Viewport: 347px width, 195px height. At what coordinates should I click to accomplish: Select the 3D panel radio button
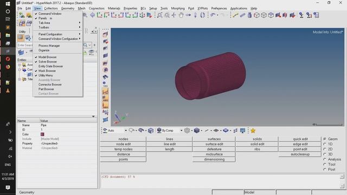click(325, 154)
